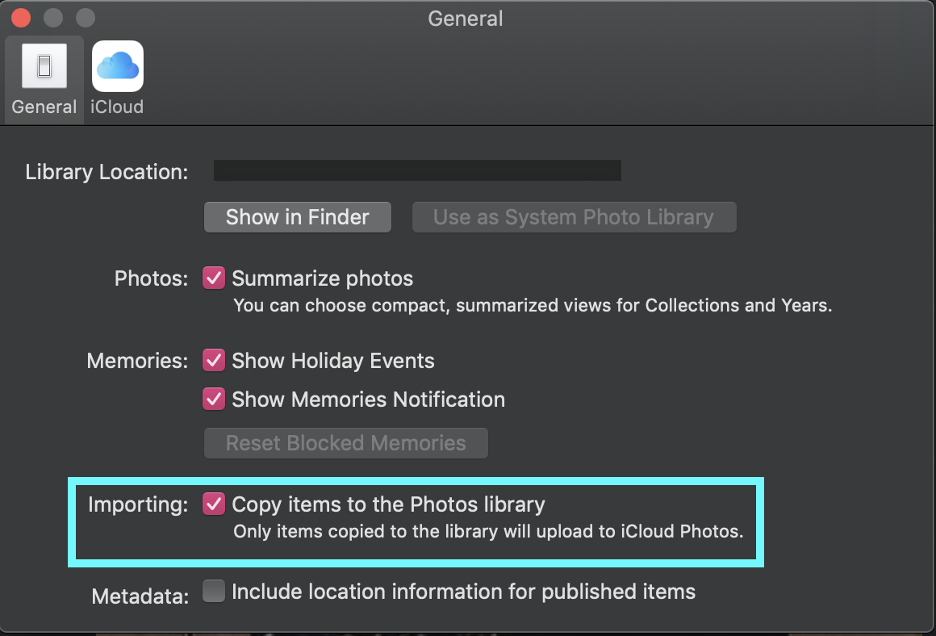Image resolution: width=936 pixels, height=636 pixels.
Task: Uncheck Show Memories Notification
Action: click(x=214, y=399)
